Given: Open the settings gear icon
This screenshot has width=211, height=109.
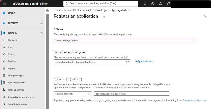Looking at the screenshot, I should pyautogui.click(x=153, y=4).
